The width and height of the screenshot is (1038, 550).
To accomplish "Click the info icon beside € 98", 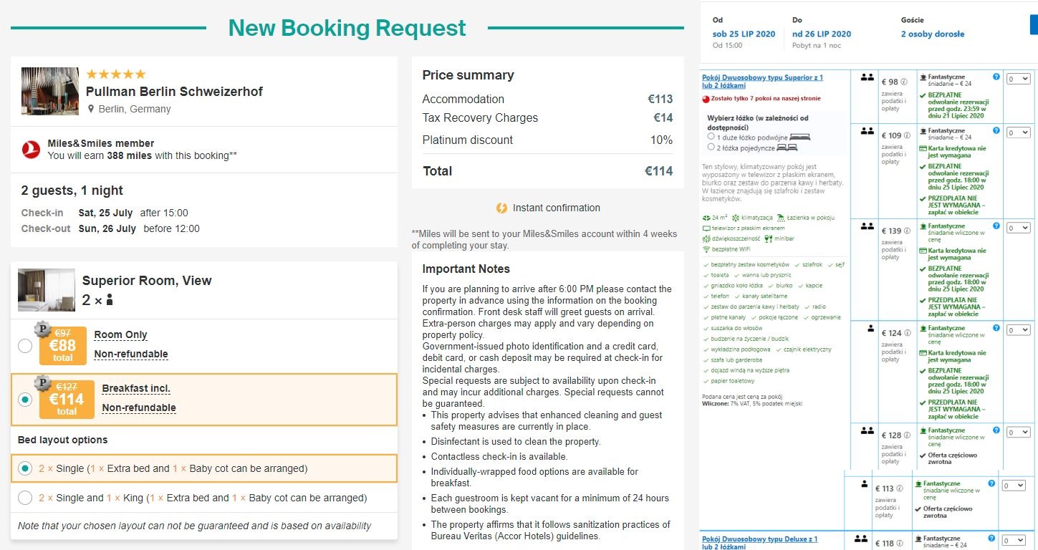I will tap(904, 82).
